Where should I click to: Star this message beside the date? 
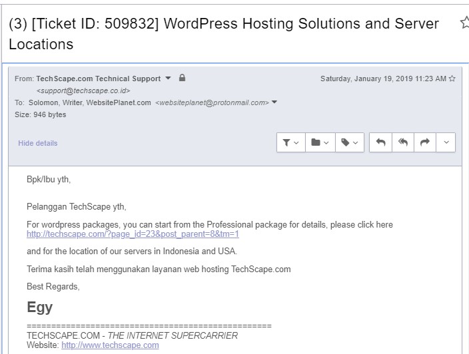point(452,79)
